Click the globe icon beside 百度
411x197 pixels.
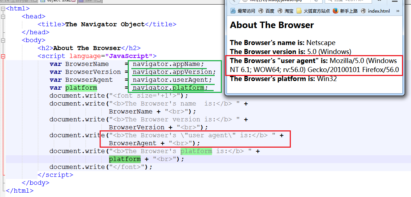[x=261, y=11]
